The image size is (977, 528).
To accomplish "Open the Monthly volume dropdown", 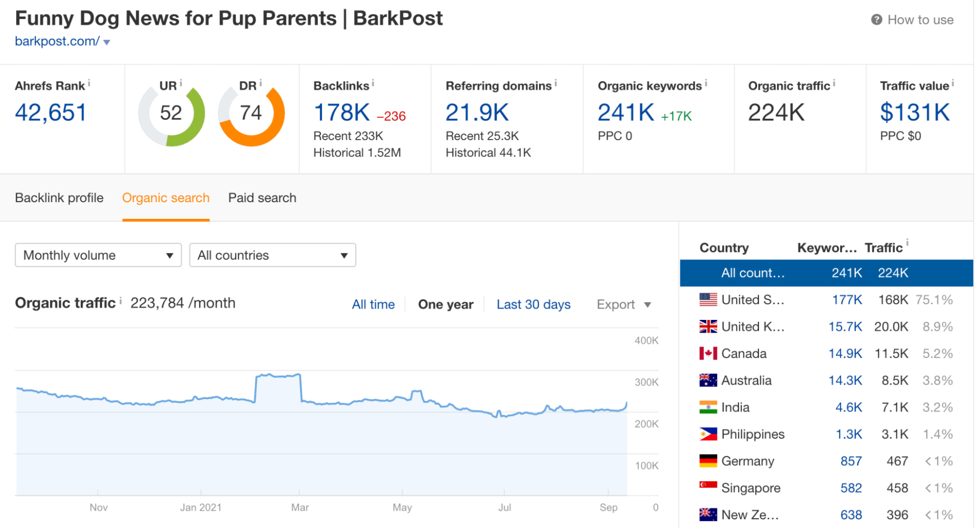I will pyautogui.click(x=98, y=254).
